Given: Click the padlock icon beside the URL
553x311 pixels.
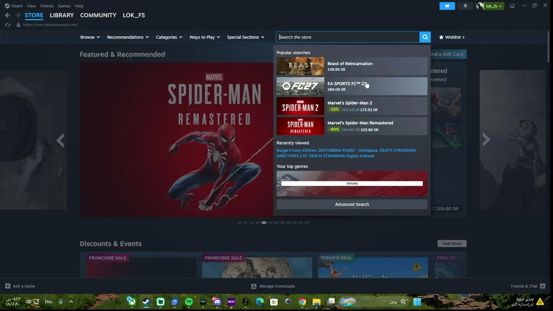Looking at the screenshot, I should (18, 25).
